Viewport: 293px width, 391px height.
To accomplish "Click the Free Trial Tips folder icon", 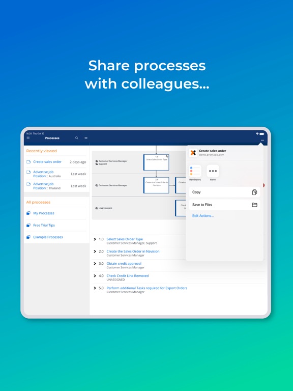I will point(28,225).
